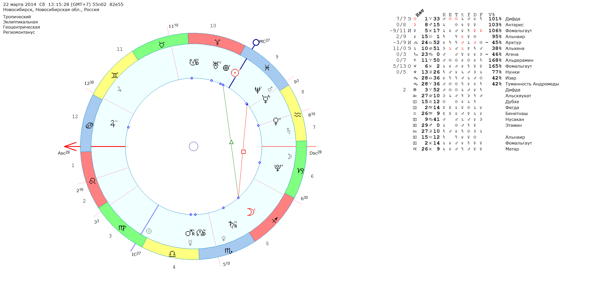
Task: Select the Cancer sign on the zodiac ring
Action: (89, 126)
